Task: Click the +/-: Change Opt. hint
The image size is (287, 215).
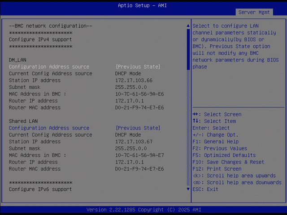Action: click(215, 135)
